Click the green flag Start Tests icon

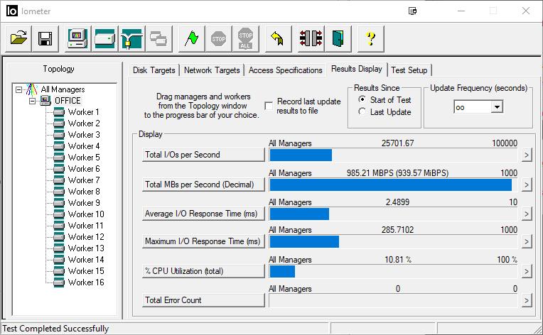[191, 38]
